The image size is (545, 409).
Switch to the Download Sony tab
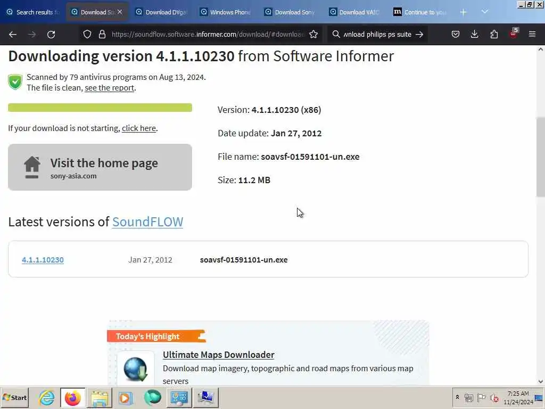click(291, 12)
